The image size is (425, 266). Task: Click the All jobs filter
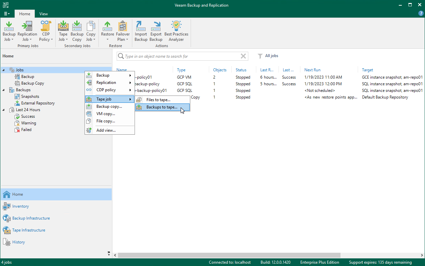pyautogui.click(x=271, y=56)
